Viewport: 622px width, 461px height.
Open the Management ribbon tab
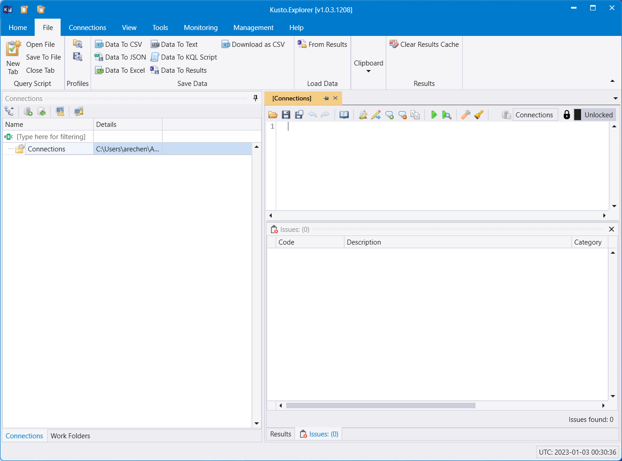point(253,28)
